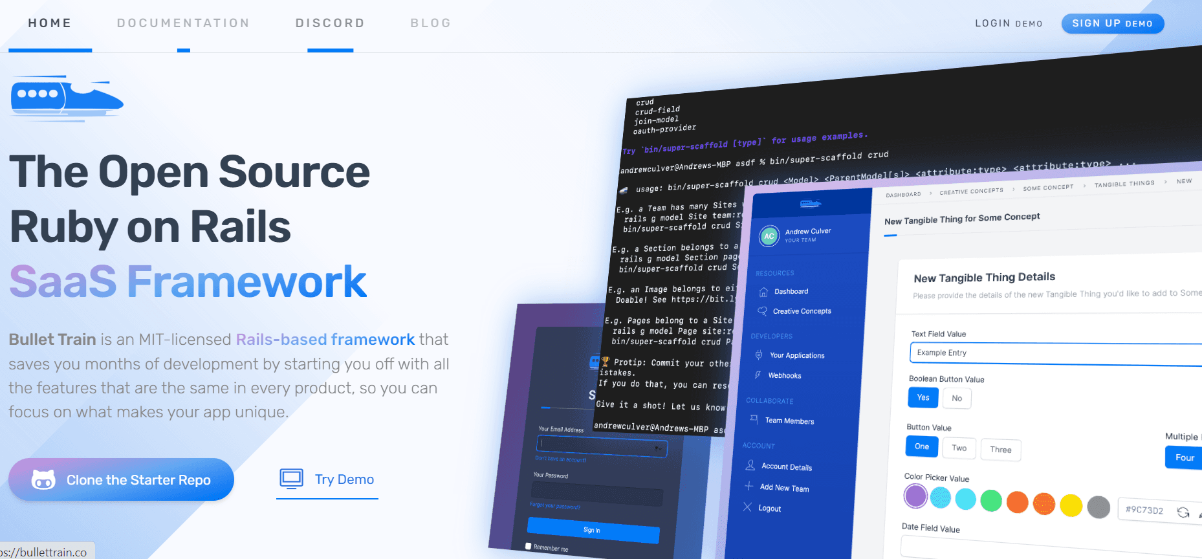1202x559 pixels.
Task: Click the AC avatar circle in mockup sidebar
Action: click(769, 236)
